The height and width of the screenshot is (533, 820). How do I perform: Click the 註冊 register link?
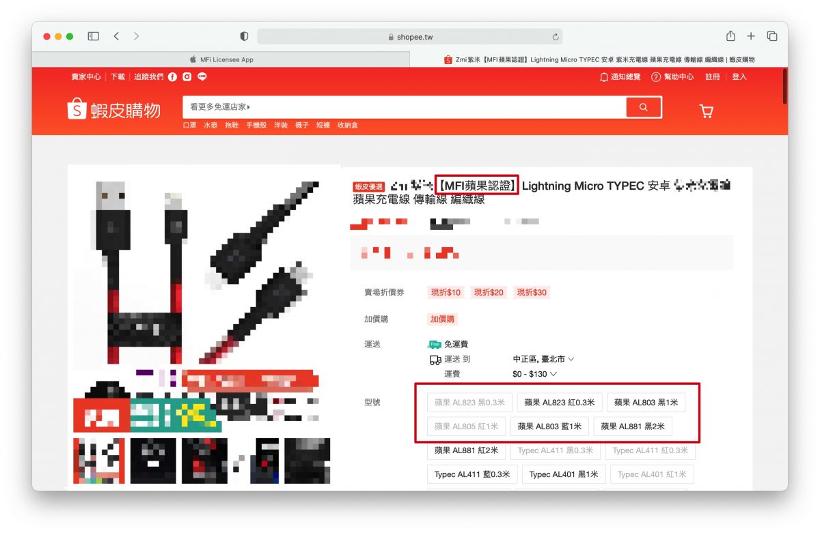713,77
